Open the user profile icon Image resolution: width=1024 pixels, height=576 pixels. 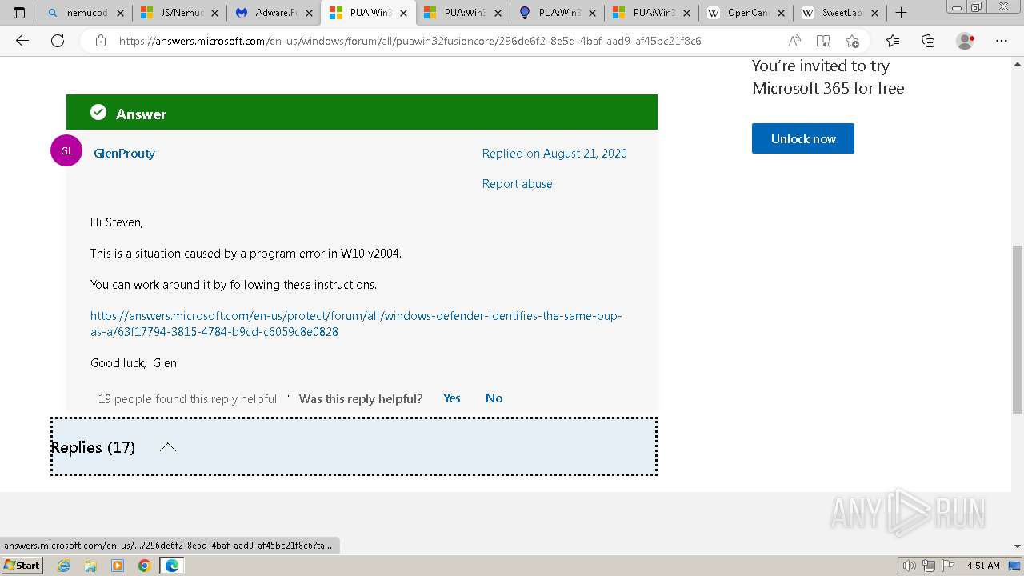click(966, 41)
